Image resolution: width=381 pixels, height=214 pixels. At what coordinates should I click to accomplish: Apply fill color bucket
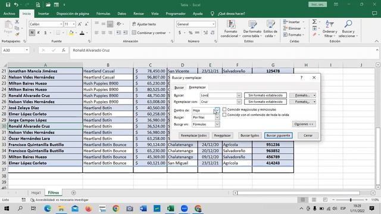coord(71,33)
